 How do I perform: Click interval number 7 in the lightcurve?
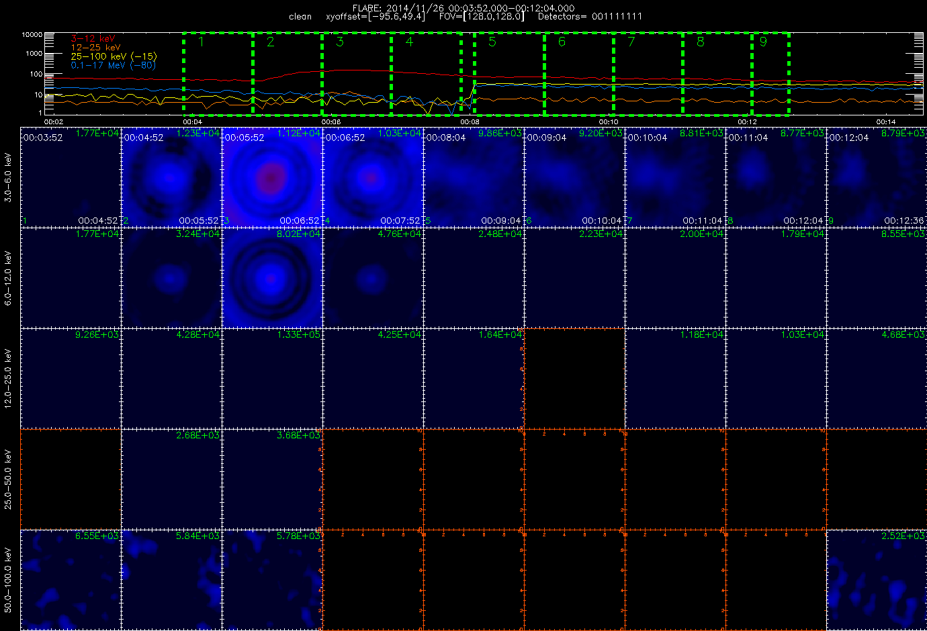[x=631, y=42]
